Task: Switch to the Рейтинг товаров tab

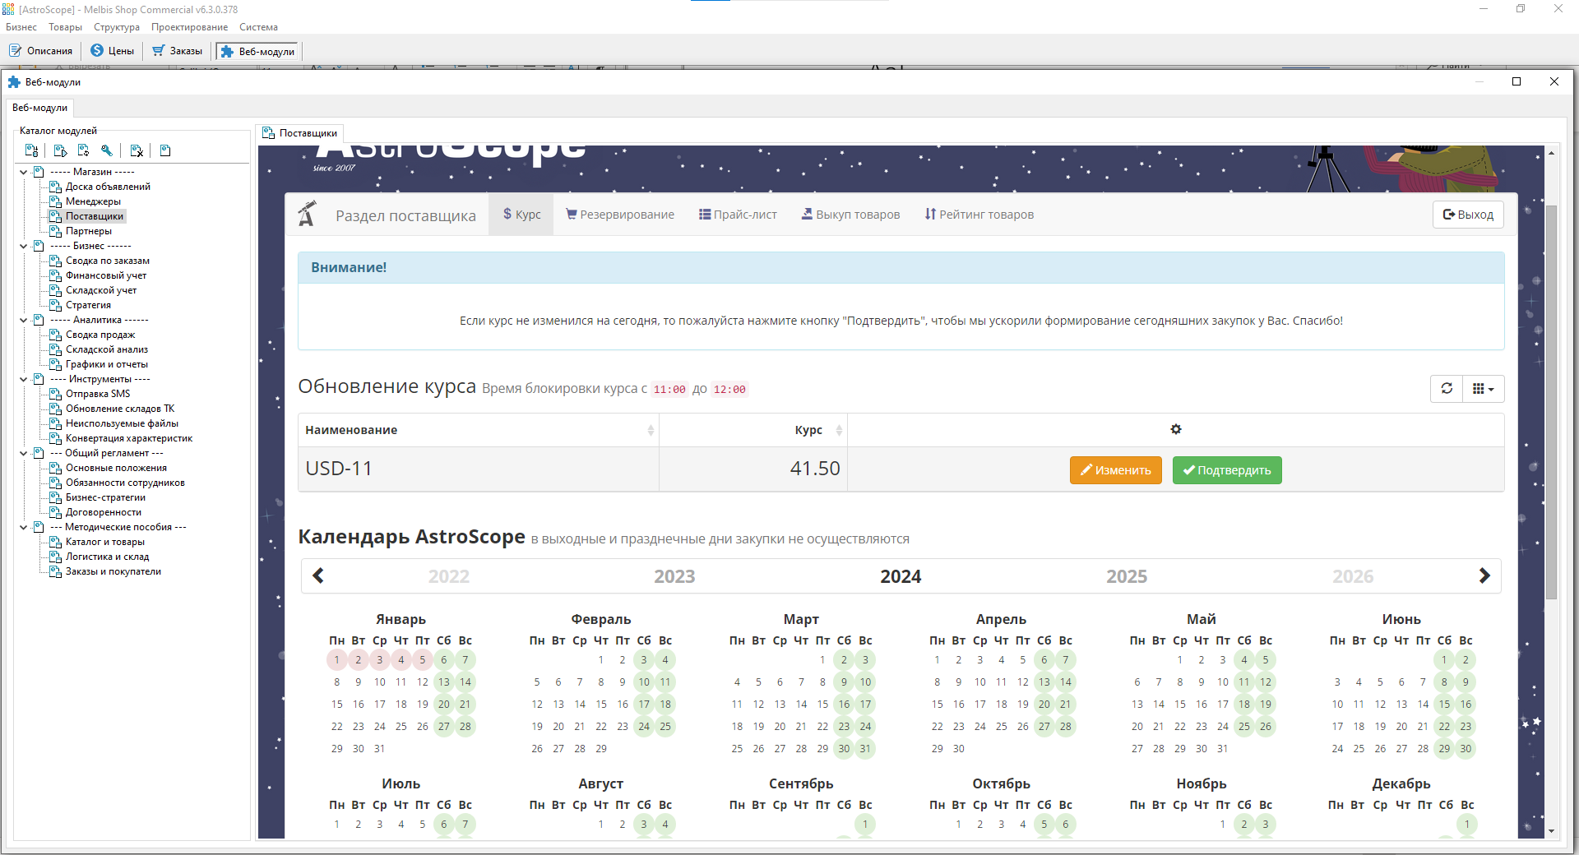Action: [979, 215]
